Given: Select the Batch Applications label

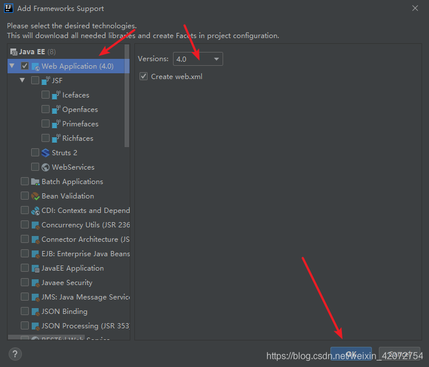Looking at the screenshot, I should (73, 182).
